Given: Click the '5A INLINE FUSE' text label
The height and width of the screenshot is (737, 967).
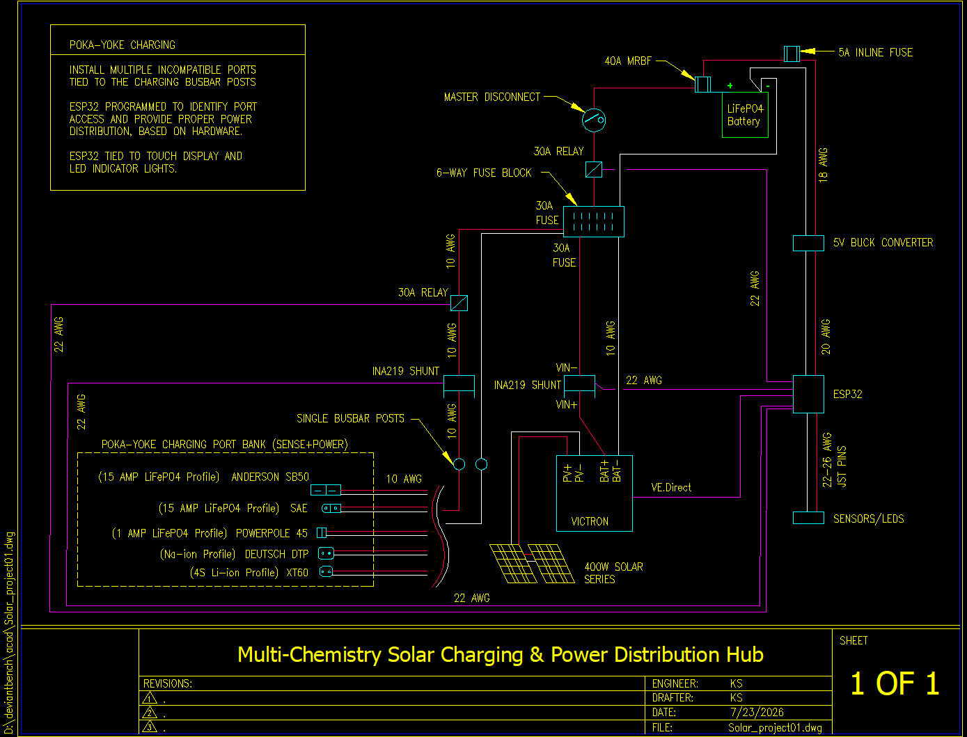Looking at the screenshot, I should [x=876, y=52].
